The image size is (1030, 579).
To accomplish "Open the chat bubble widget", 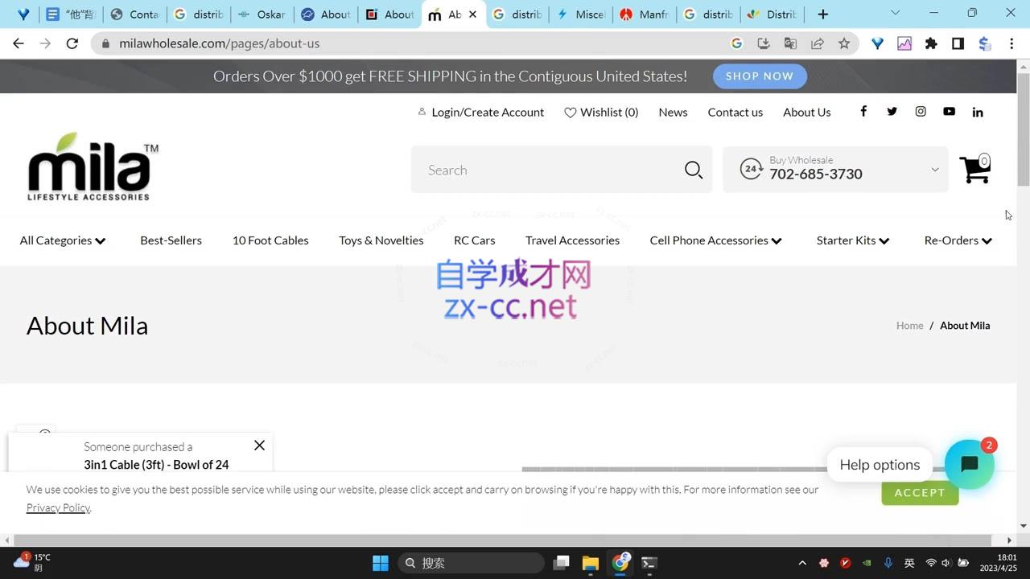I will tap(970, 464).
